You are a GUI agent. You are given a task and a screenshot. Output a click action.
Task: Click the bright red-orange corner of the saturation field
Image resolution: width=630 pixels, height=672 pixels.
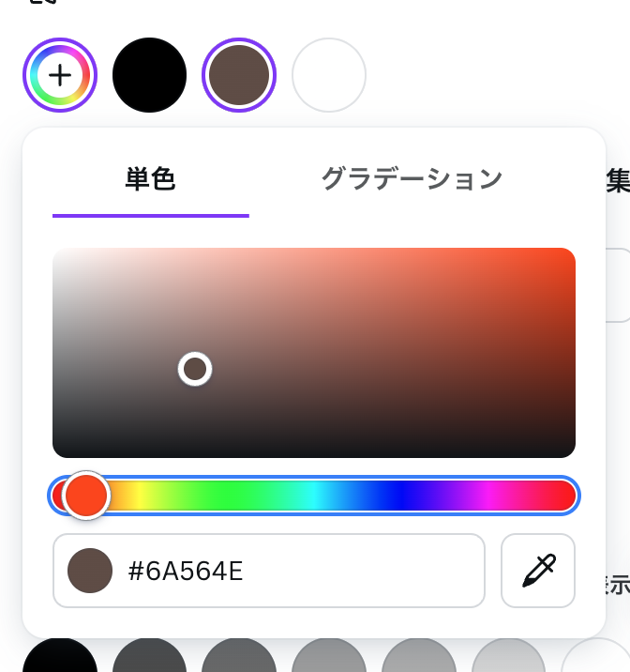[x=568, y=254]
